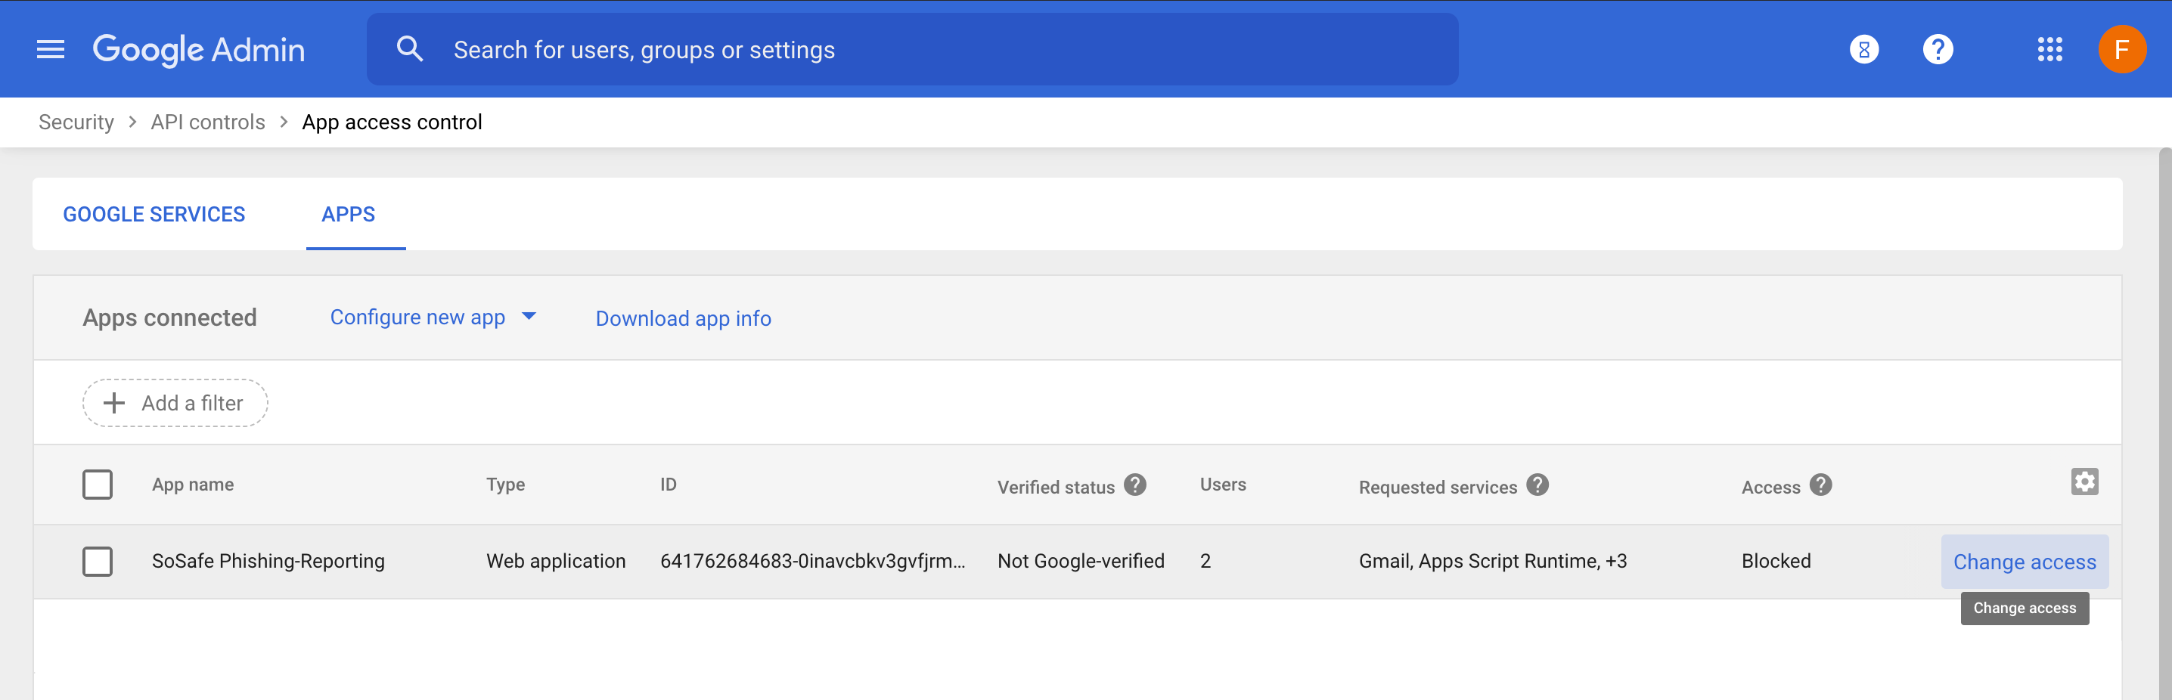Click the Verified status column header
This screenshot has width=2172, height=700.
tap(1056, 488)
